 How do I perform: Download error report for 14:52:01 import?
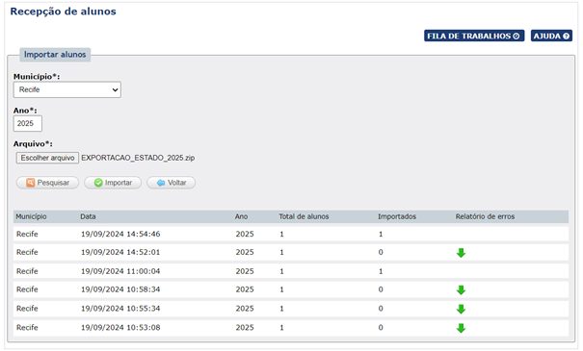[x=461, y=253]
